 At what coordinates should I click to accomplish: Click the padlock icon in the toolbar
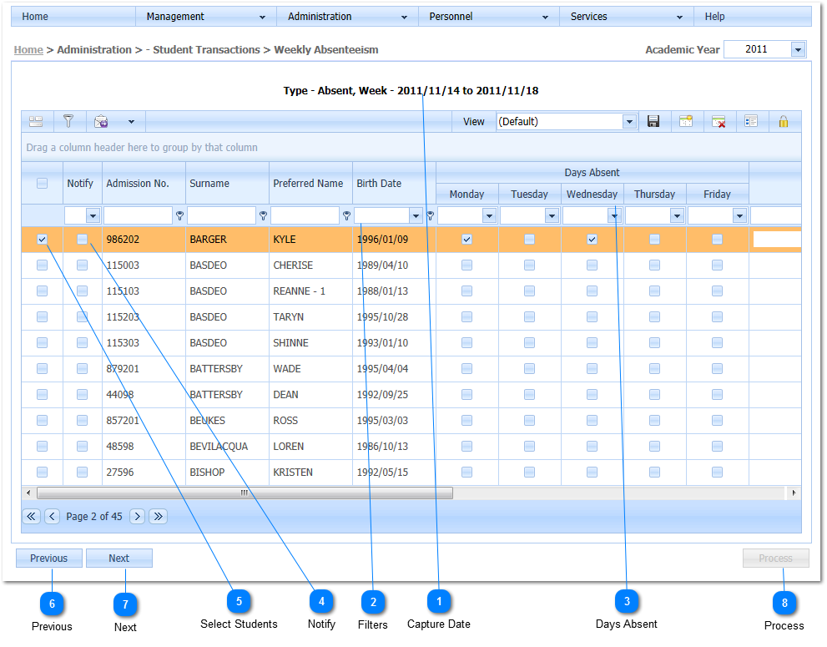coord(784,121)
